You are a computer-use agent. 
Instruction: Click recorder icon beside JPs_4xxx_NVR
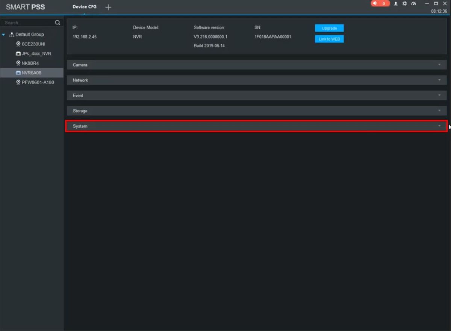coord(18,54)
